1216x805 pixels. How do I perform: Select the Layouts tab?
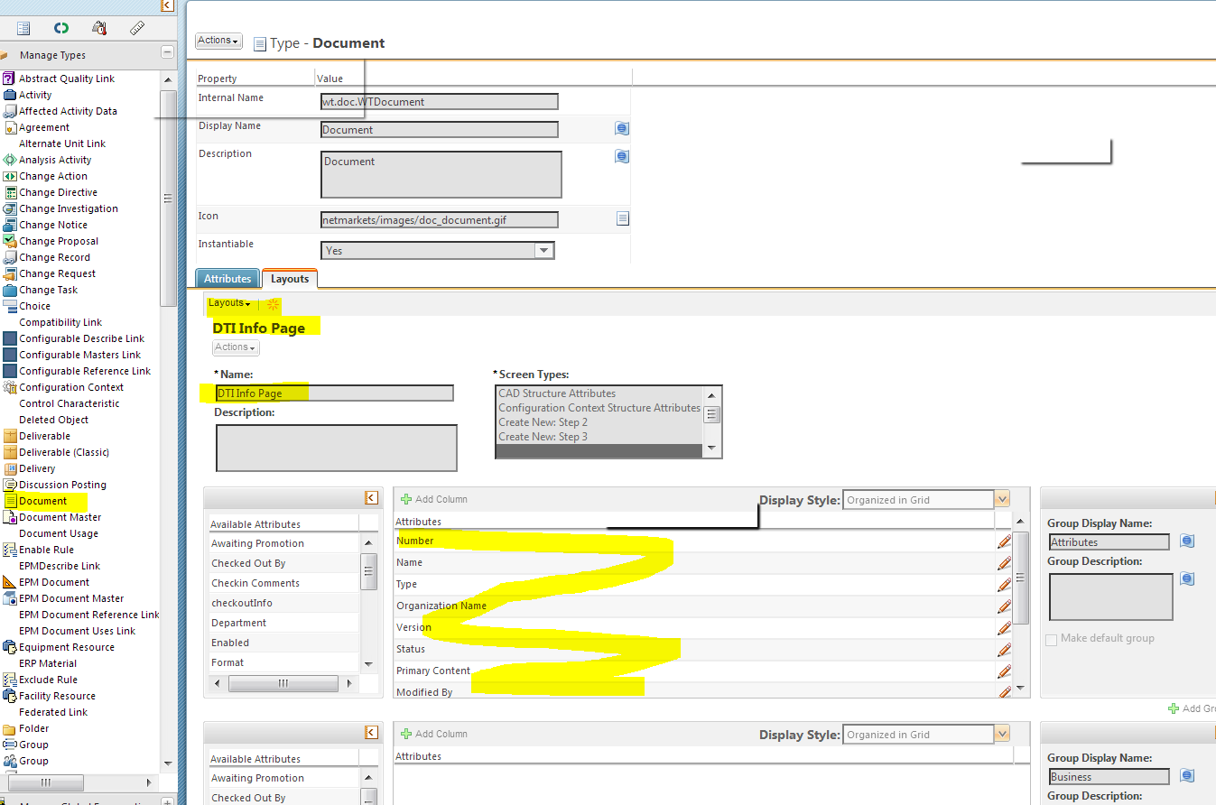290,279
